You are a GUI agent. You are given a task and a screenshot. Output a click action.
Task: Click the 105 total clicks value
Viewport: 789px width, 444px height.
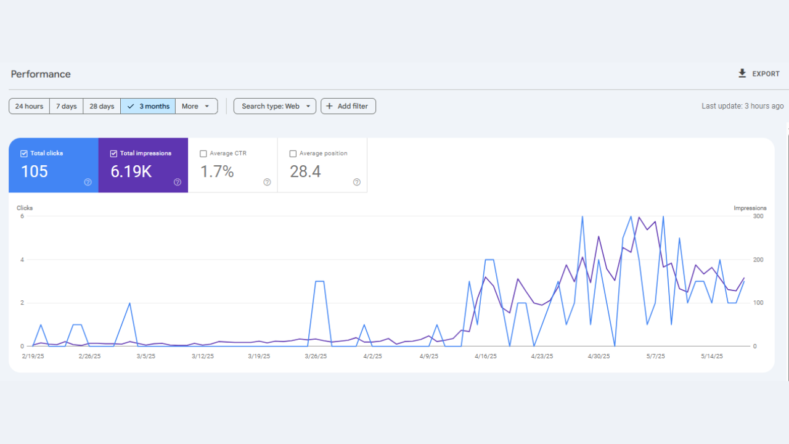pyautogui.click(x=35, y=171)
